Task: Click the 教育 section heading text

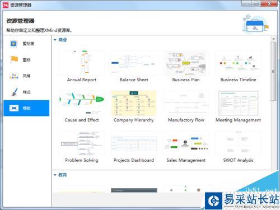Action: 63,175
